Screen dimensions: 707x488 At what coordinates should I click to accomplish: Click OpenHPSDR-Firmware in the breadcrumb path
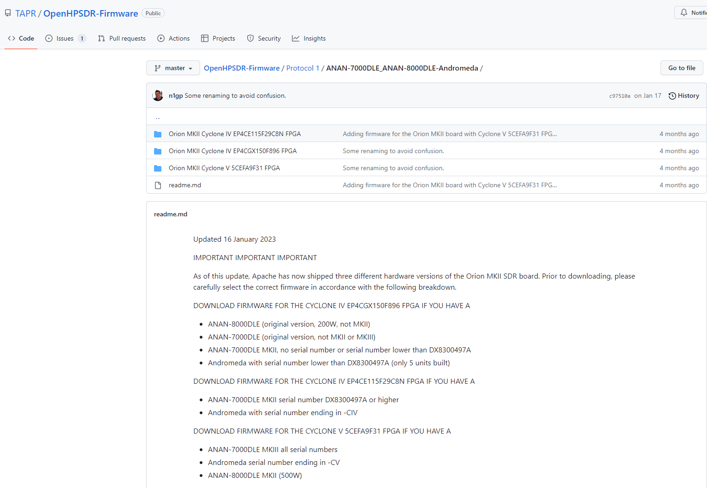tap(242, 68)
